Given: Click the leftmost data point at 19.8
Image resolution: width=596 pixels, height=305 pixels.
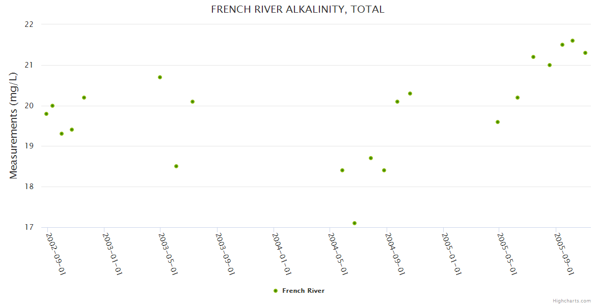Looking at the screenshot, I should tap(46, 114).
